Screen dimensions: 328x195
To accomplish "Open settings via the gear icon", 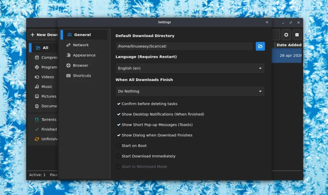I will [286, 35].
